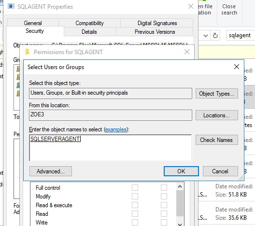Select the Full control permission row
Image resolution: width=255 pixels, height=226 pixels.
[103, 188]
